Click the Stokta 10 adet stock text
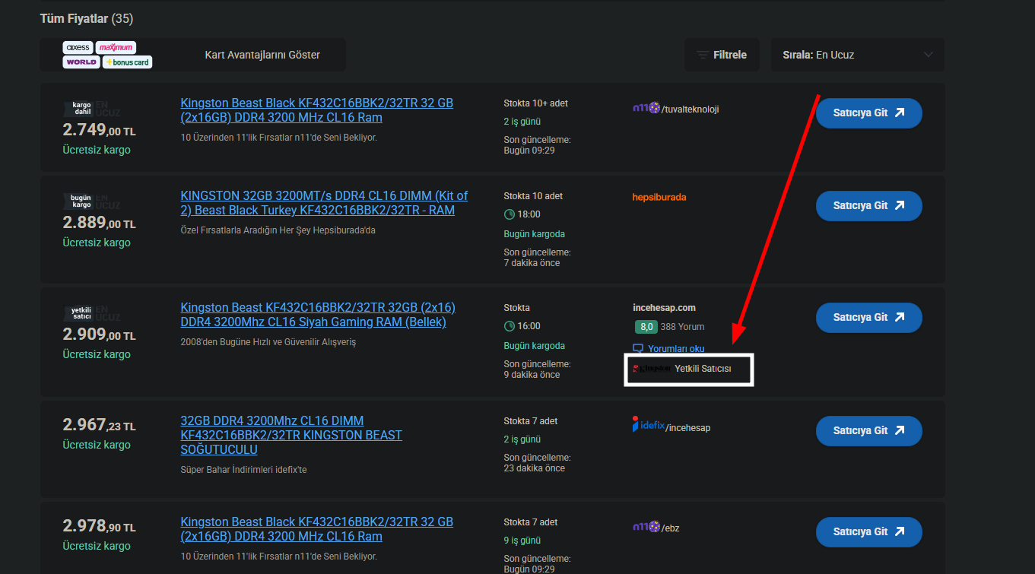 point(533,196)
